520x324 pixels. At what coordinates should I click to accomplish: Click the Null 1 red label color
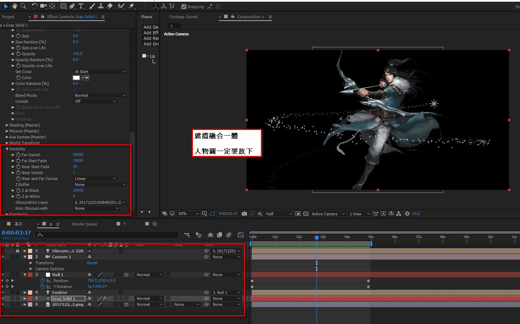point(30,275)
